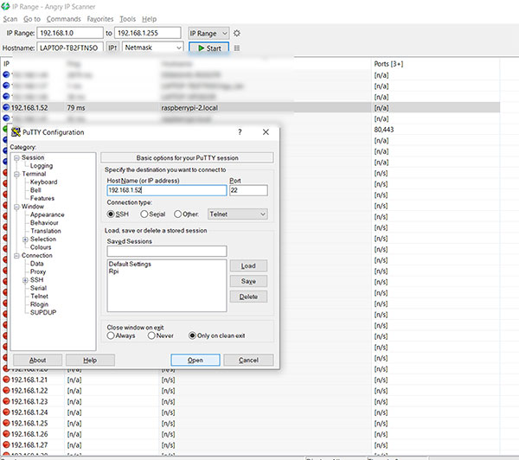Screen dimensions: 519x460
Task: Open the Go to menu
Action: tap(32, 19)
